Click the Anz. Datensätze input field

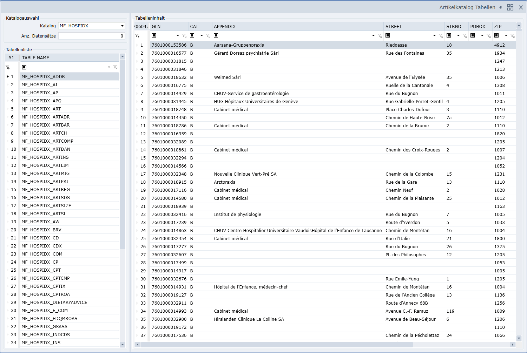(x=91, y=36)
